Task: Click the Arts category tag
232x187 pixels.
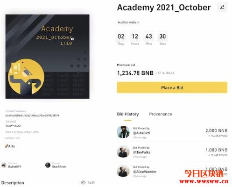Action: [x=10, y=146]
